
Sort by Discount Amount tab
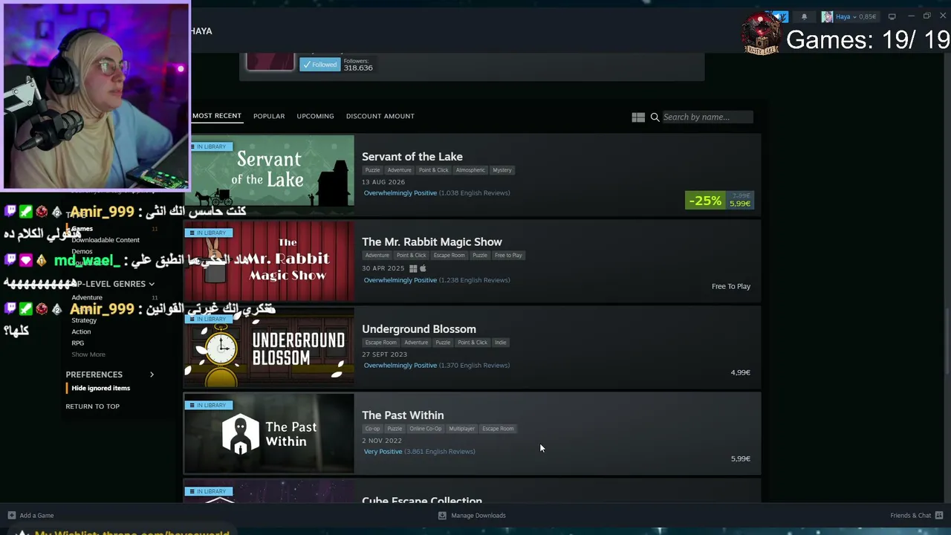pos(380,116)
